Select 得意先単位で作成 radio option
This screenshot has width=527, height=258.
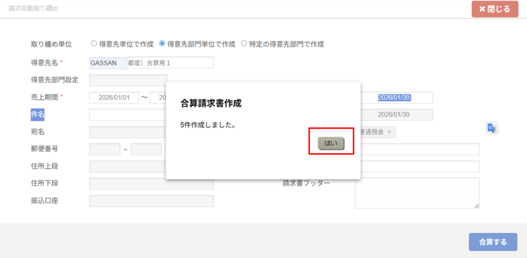(x=94, y=44)
